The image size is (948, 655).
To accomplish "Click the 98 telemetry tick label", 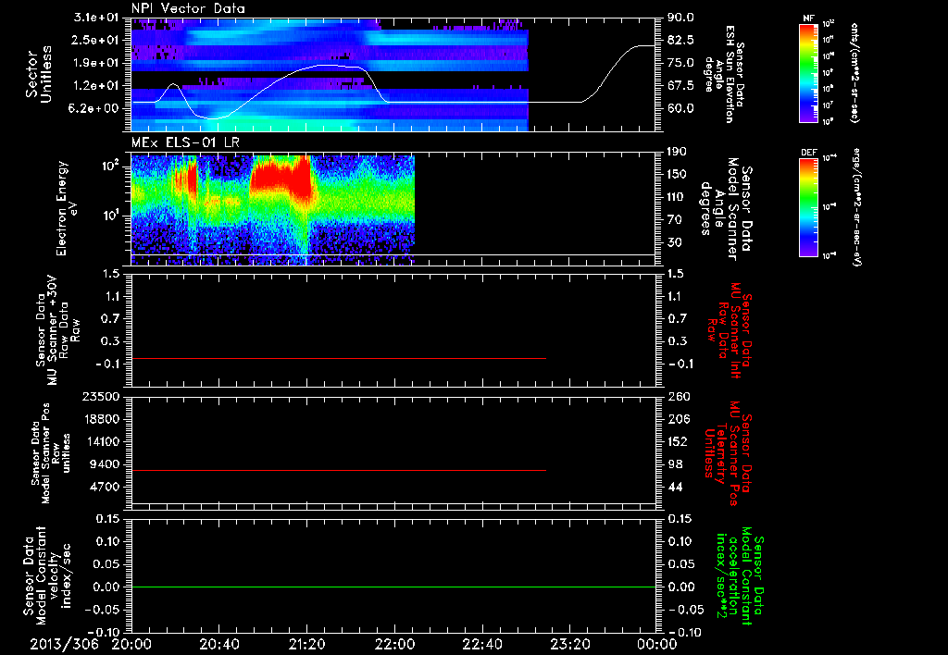I will 675,464.
